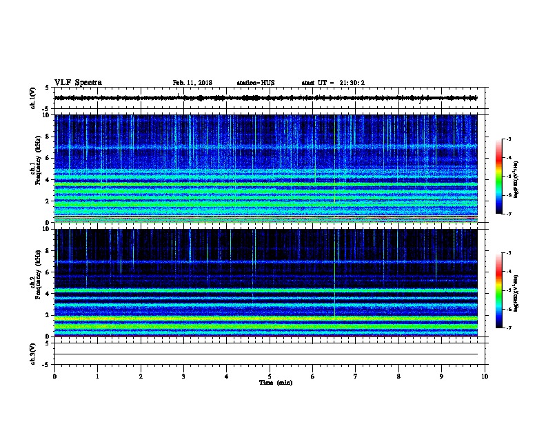Click the ch.2 spectrogram color scale bar
Image resolution: width=546 pixels, height=422 pixels.
(498, 290)
